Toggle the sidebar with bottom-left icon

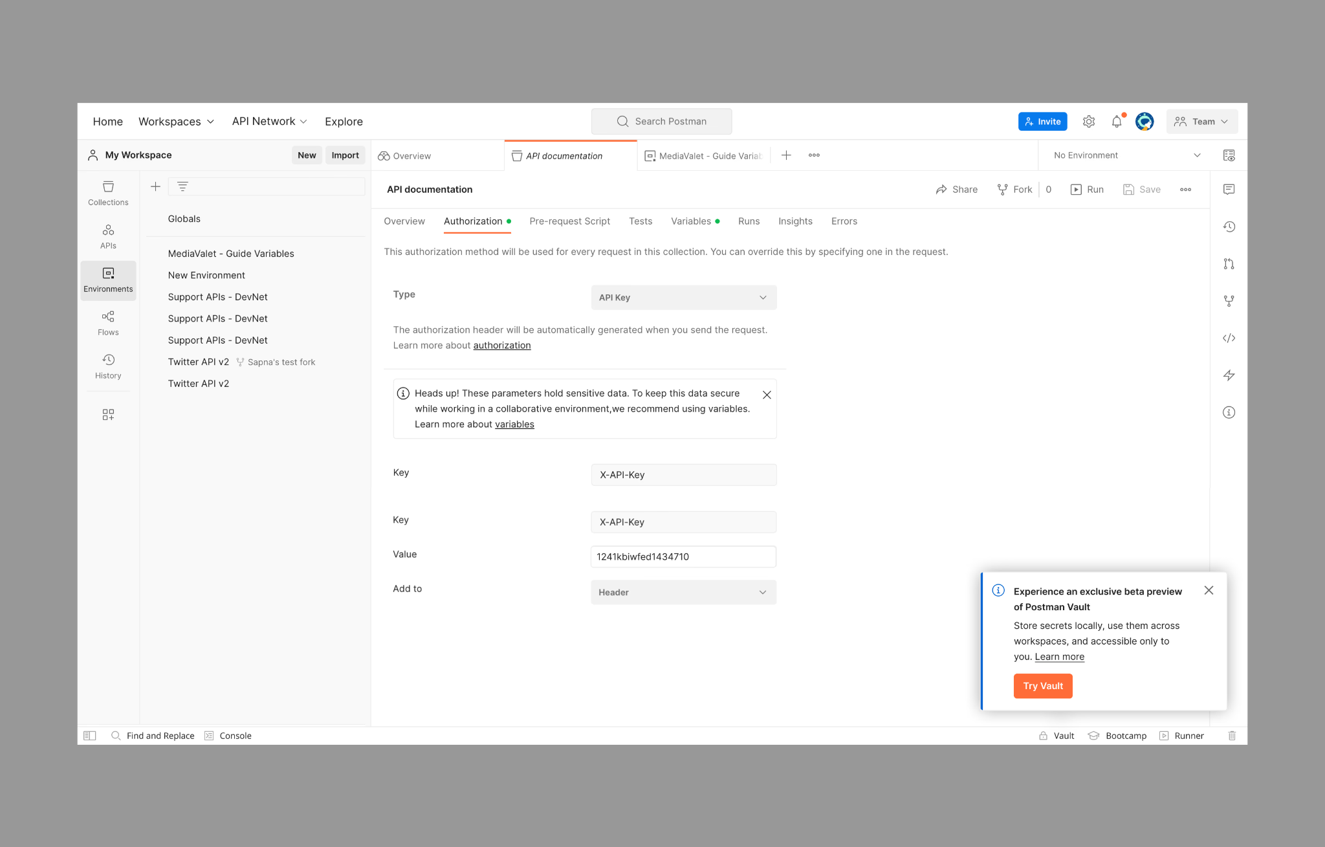[x=90, y=736]
